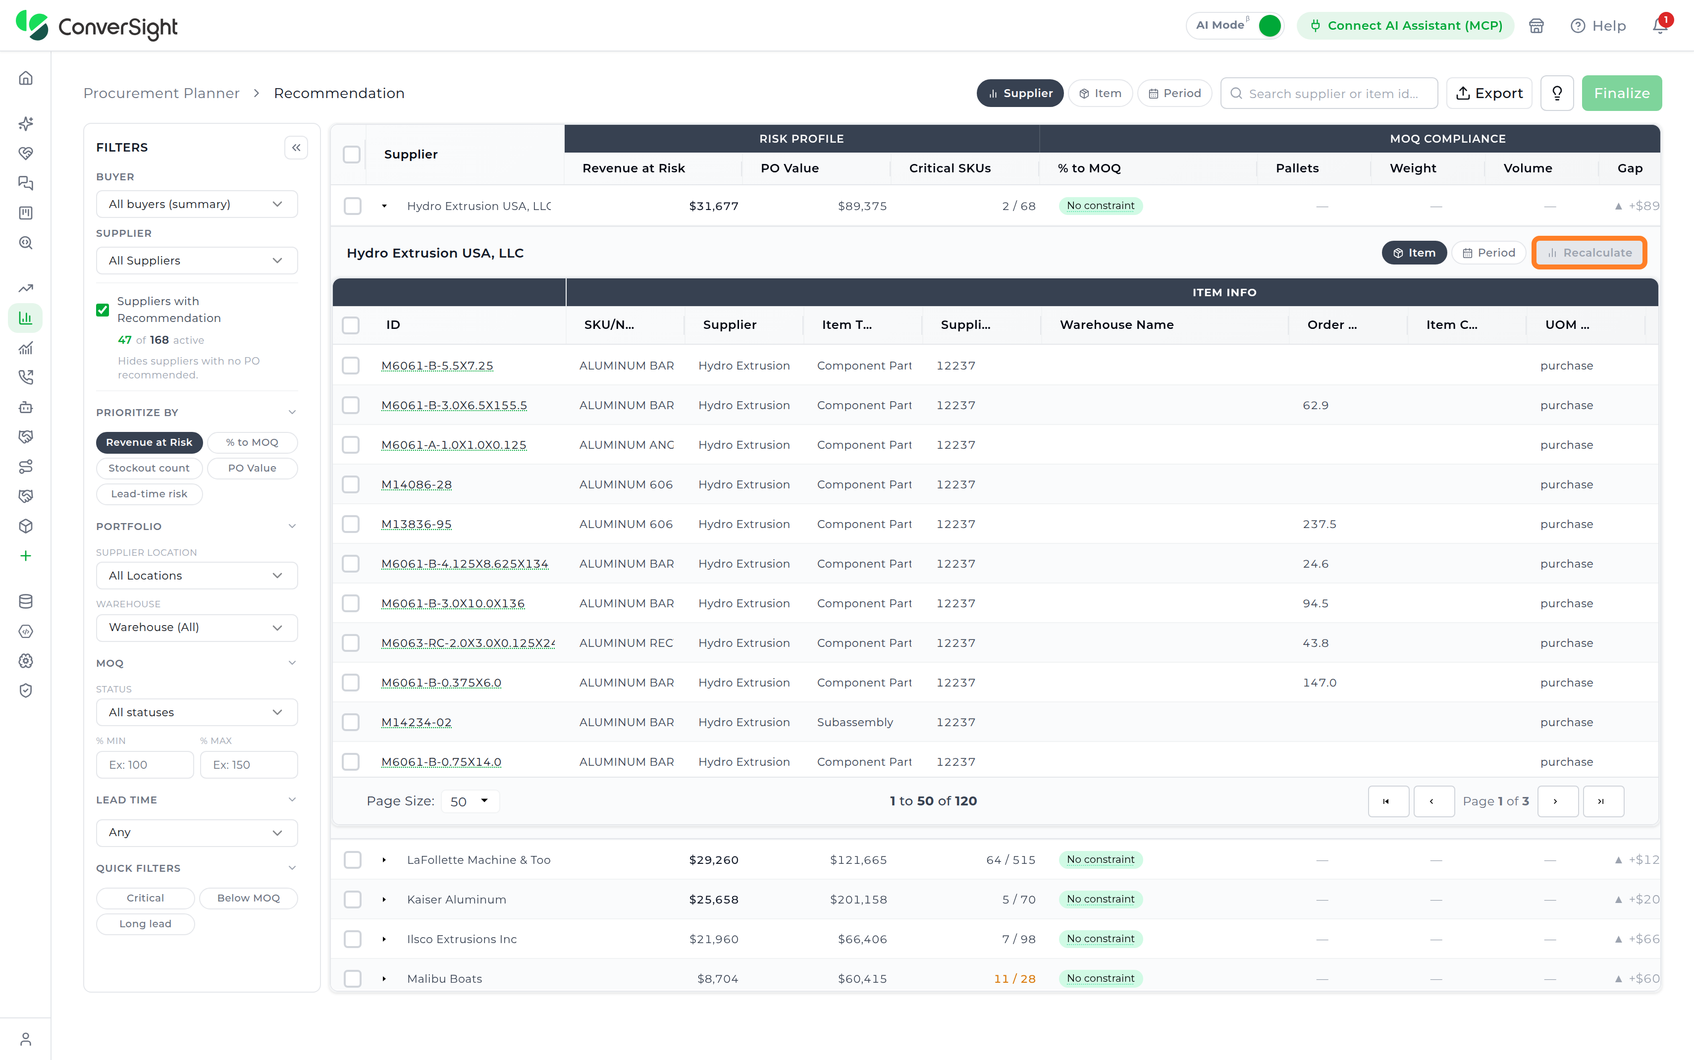Screen dimensions: 1694x1060
Task: Check the Hydro Extrusion USA supplier row checkbox
Action: [x=353, y=206]
